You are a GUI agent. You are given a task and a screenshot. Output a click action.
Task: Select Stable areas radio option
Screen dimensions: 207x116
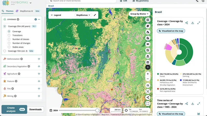[9, 47]
